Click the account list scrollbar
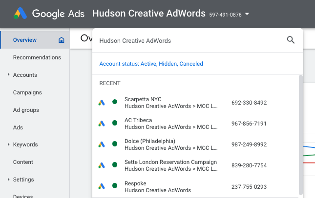This screenshot has height=198, width=315. click(300, 135)
